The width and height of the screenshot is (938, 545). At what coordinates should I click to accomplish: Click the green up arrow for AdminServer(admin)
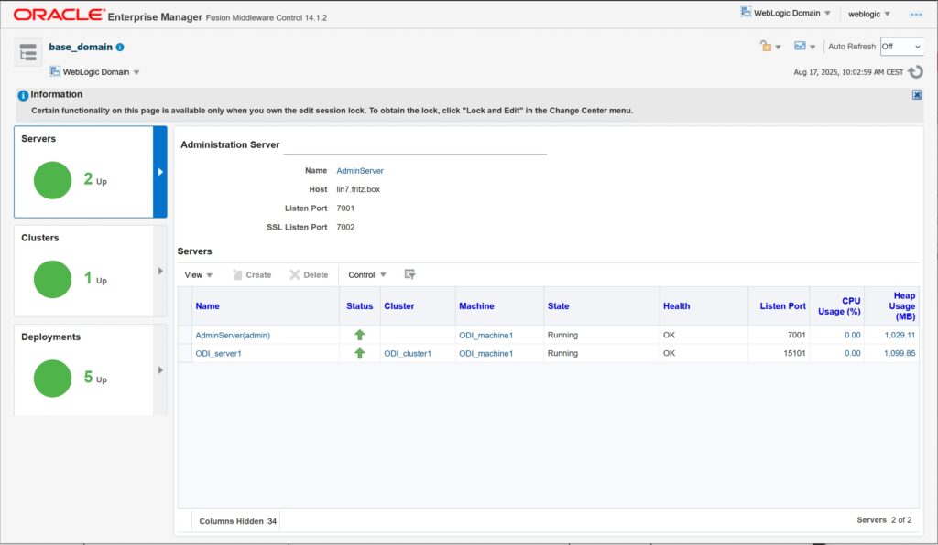(x=359, y=335)
